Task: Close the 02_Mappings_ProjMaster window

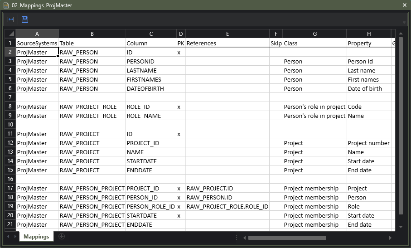Action: pyautogui.click(x=404, y=5)
